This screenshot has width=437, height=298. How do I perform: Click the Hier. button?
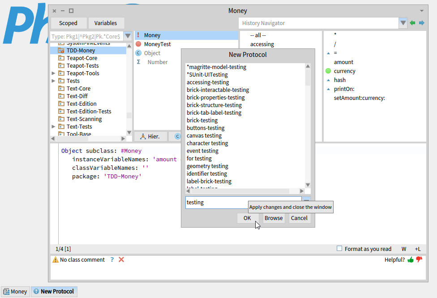pos(151,136)
